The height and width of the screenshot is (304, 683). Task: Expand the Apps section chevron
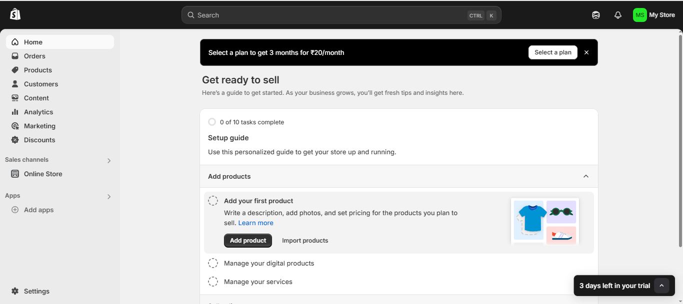[x=109, y=197]
